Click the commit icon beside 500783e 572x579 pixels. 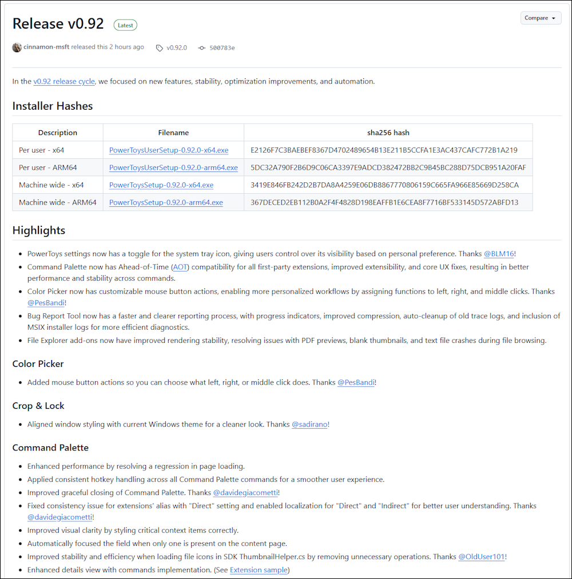pos(202,48)
